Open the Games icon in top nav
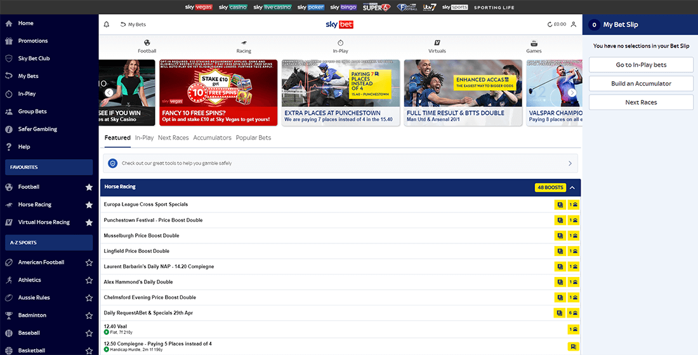 534,42
